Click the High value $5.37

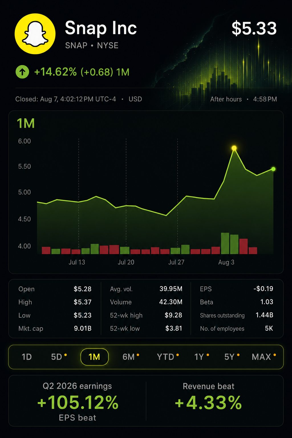pos(82,302)
